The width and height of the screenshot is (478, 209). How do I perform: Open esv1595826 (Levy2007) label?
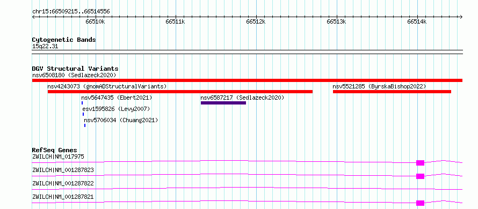116,109
